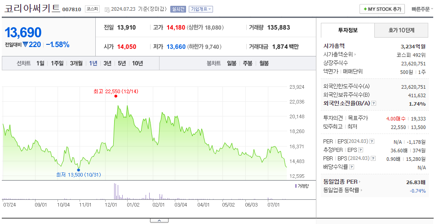Click the change rate -1.58%
The image size is (435, 224).
click(58, 44)
